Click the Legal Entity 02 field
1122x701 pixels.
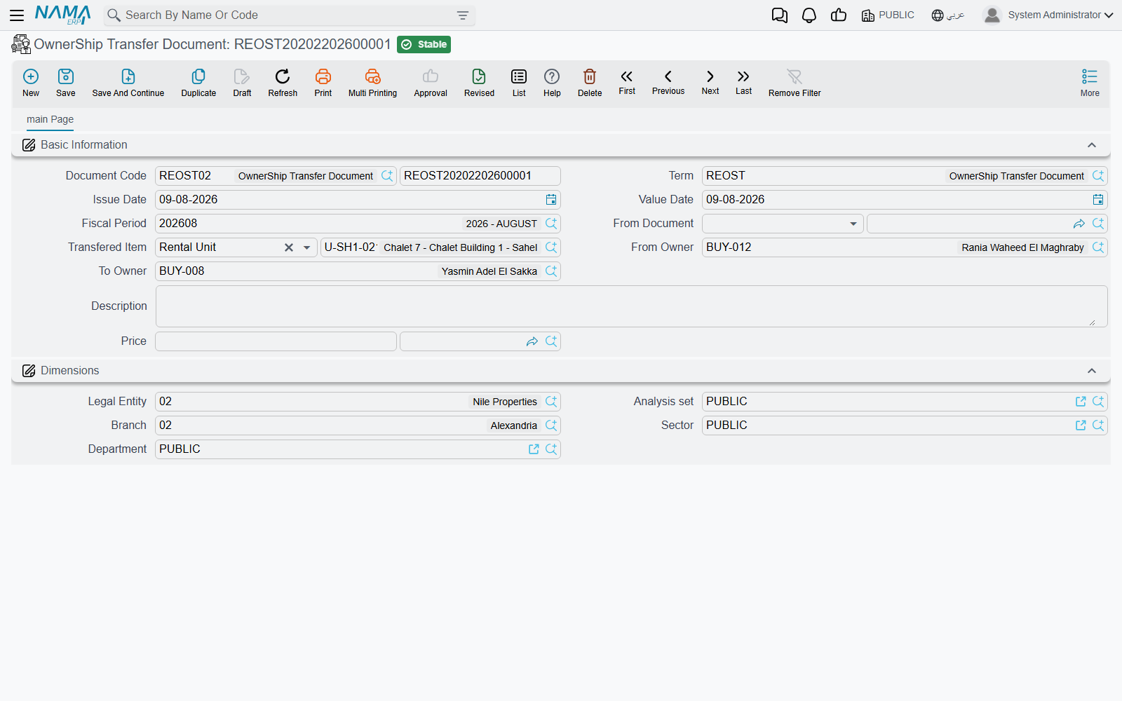(x=358, y=402)
